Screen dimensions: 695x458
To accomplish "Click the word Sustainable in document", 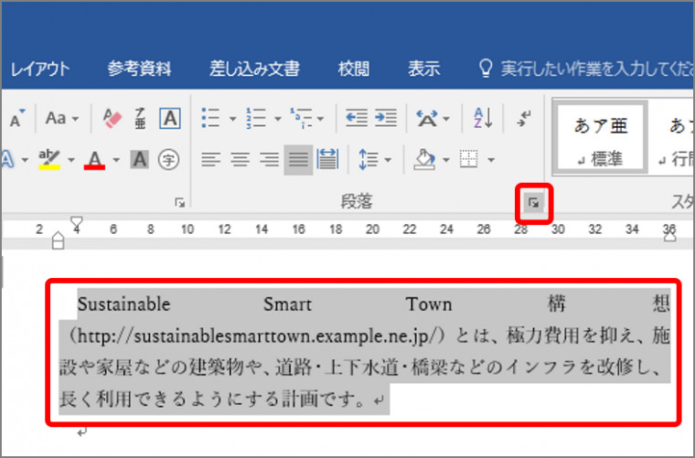I will tap(123, 304).
